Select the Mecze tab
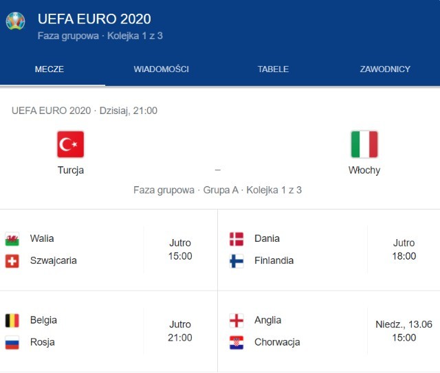This screenshot has height=373, width=440. click(49, 69)
